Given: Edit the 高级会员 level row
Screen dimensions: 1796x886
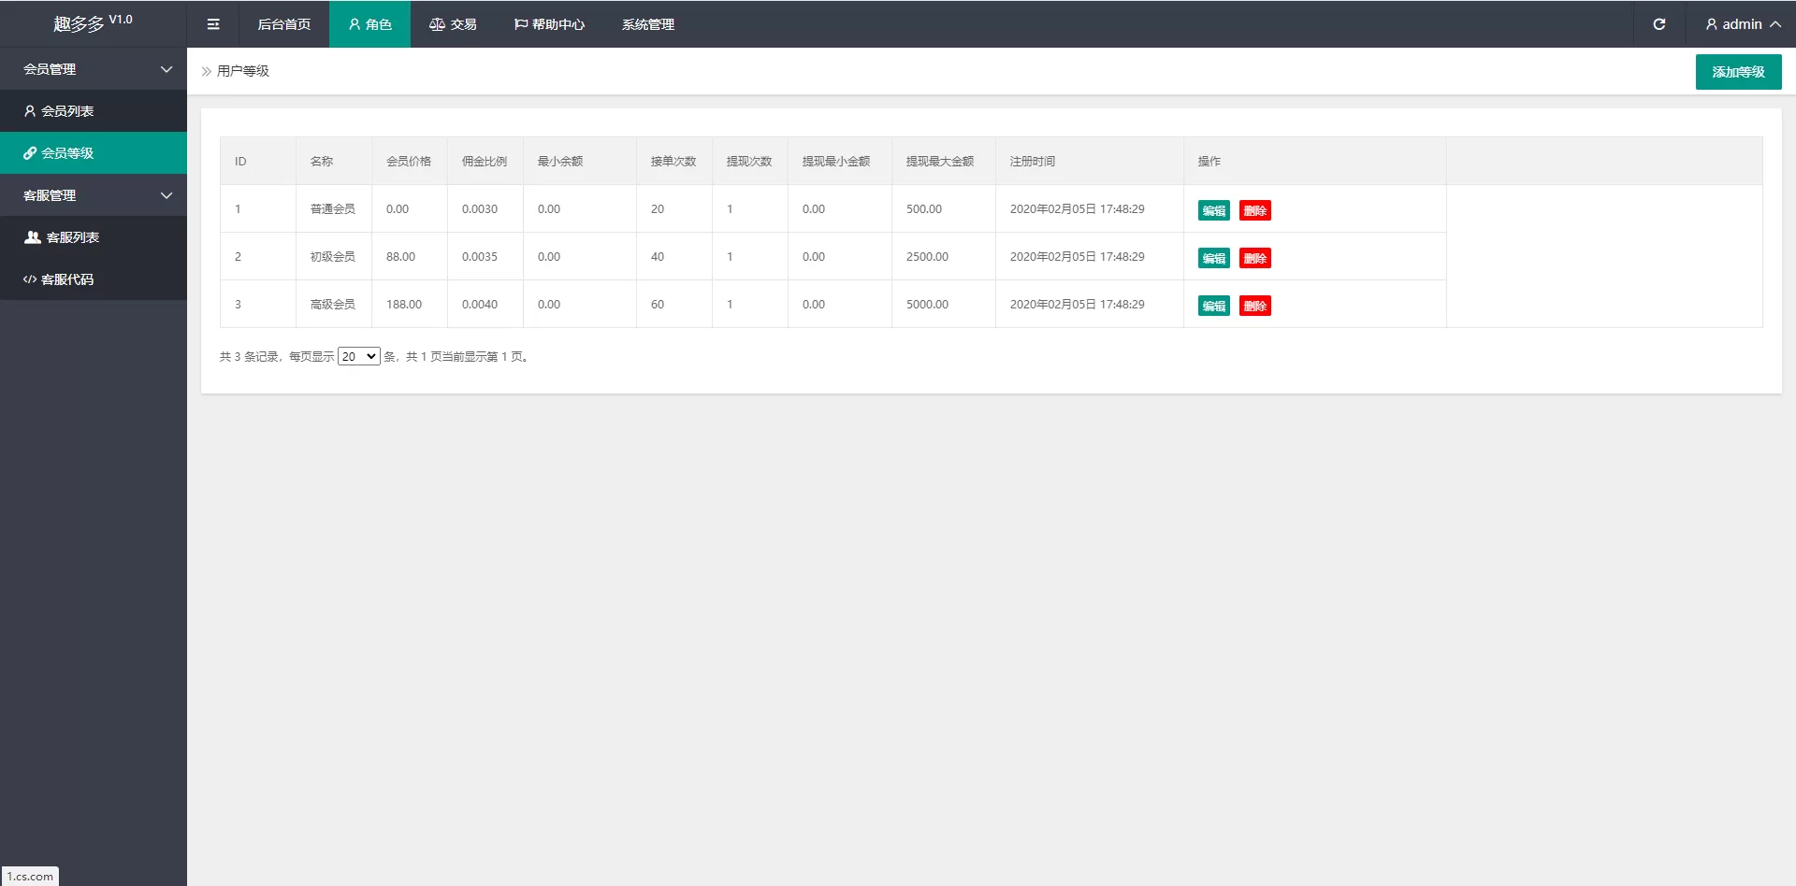Looking at the screenshot, I should pos(1213,307).
